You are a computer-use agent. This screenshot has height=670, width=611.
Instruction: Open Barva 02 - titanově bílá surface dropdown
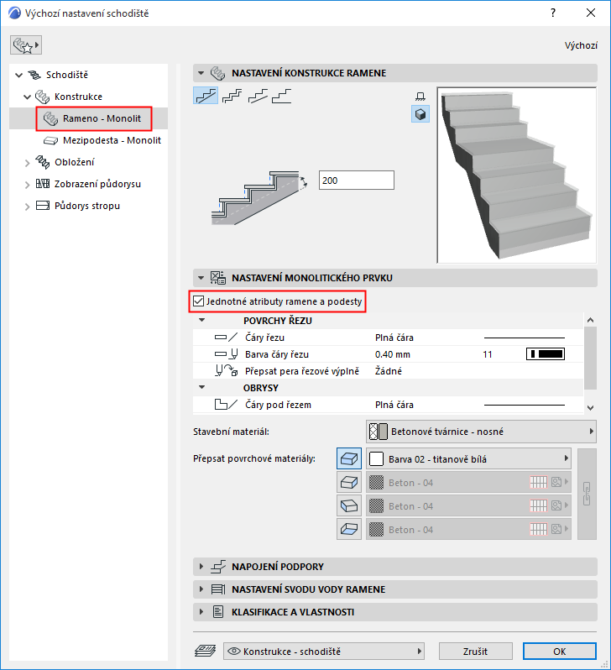click(468, 459)
